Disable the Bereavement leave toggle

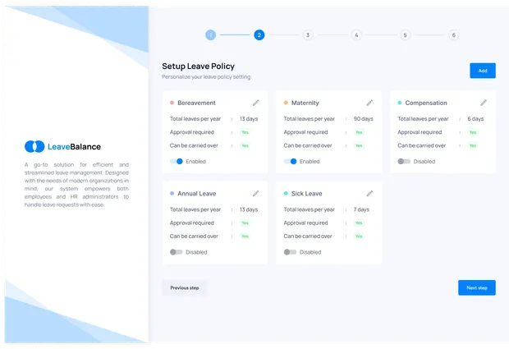pyautogui.click(x=177, y=161)
